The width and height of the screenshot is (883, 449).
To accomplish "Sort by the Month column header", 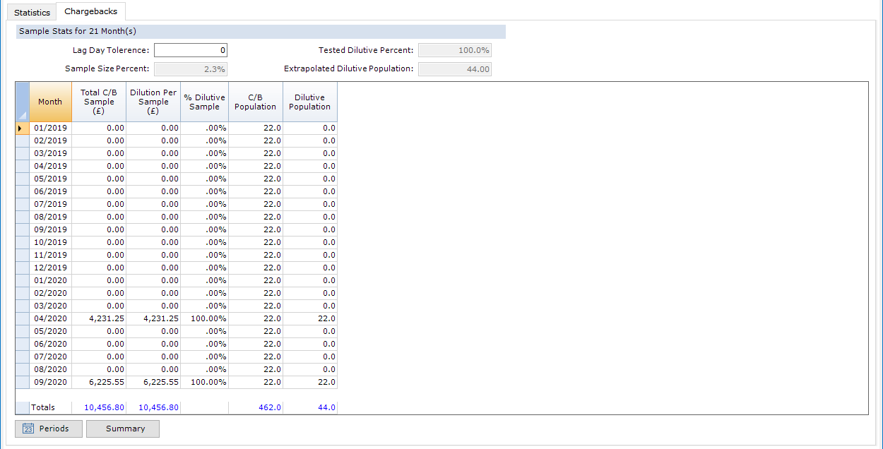I will click(49, 102).
